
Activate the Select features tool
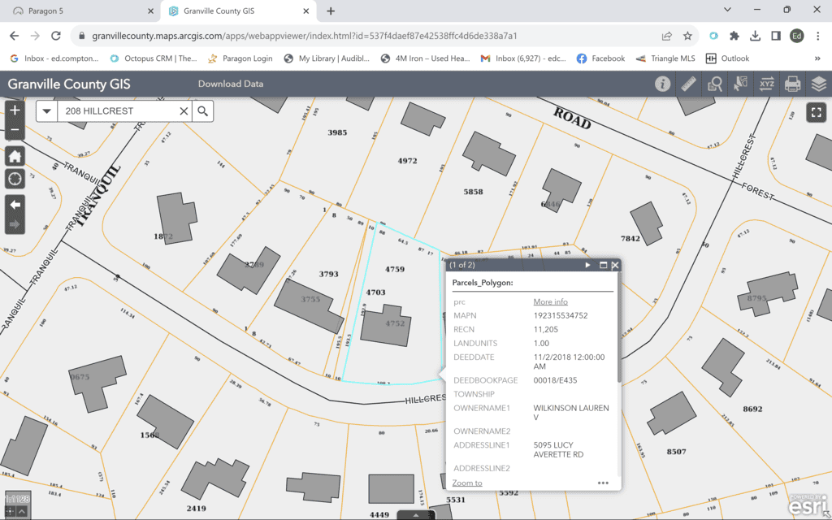(741, 84)
